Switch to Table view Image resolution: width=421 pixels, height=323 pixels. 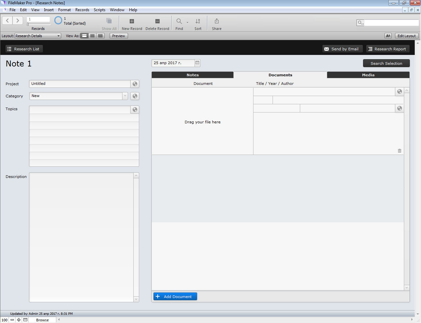tap(100, 36)
